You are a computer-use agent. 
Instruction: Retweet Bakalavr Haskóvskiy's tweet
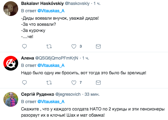tap(49, 46)
